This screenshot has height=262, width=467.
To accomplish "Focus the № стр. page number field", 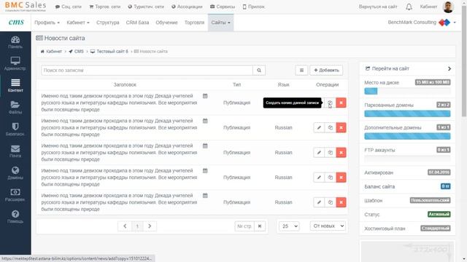I will tap(244, 226).
